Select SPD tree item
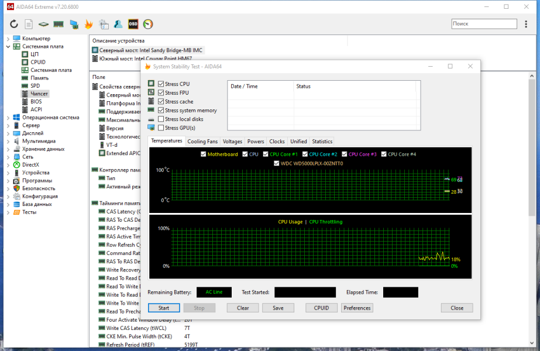 pos(35,86)
